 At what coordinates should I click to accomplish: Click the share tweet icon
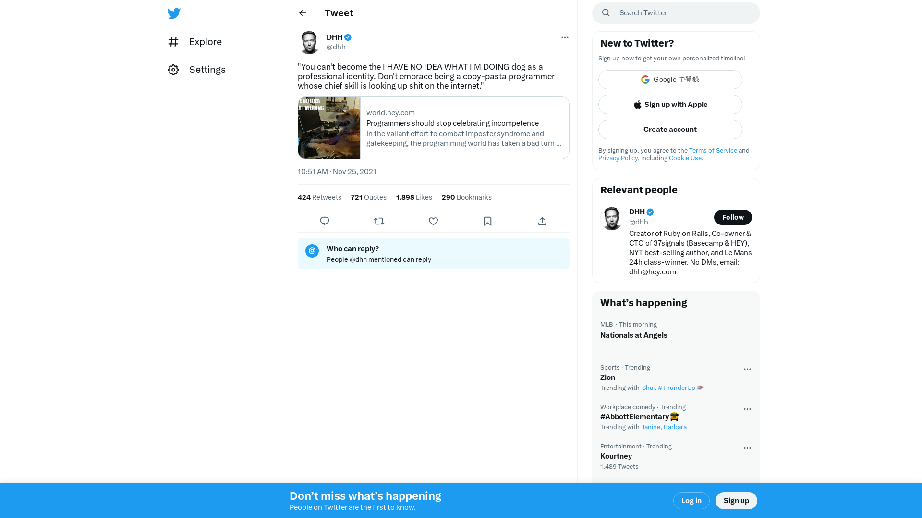point(542,221)
